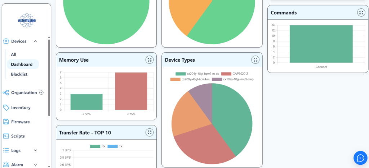Click the sidebar vertical scrollbar
The height and width of the screenshot is (168, 369).
coord(49,78)
